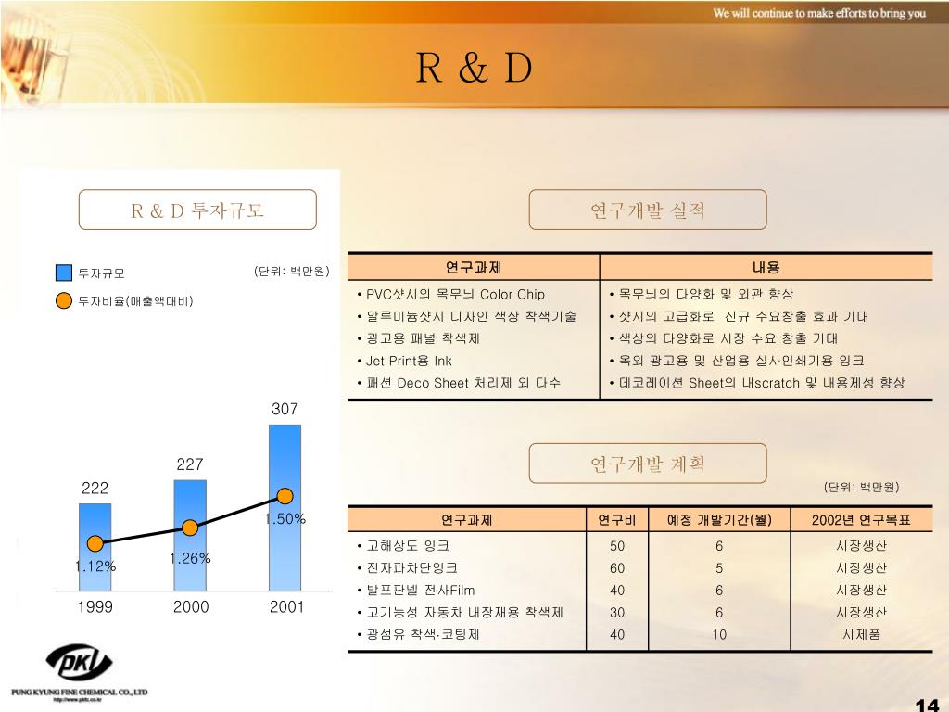
Task: Click the 연구과제 header in results table
Action: pyautogui.click(x=474, y=267)
